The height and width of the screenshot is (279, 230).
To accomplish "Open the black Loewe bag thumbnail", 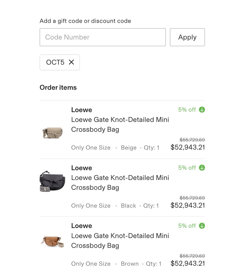I will (52, 181).
